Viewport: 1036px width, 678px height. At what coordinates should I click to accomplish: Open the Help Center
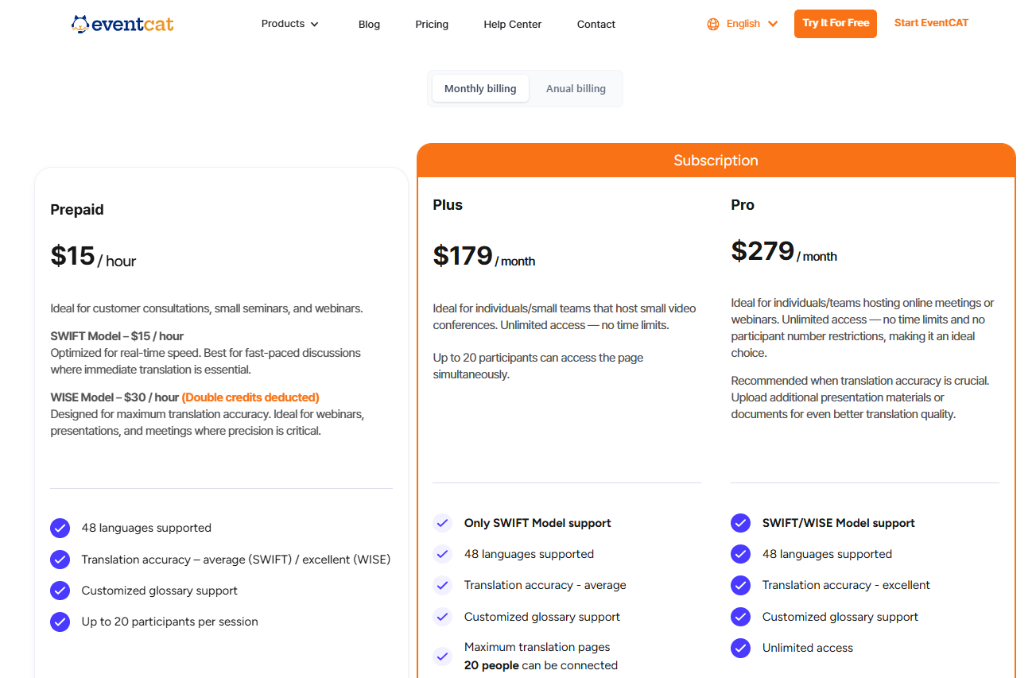pyautogui.click(x=512, y=25)
